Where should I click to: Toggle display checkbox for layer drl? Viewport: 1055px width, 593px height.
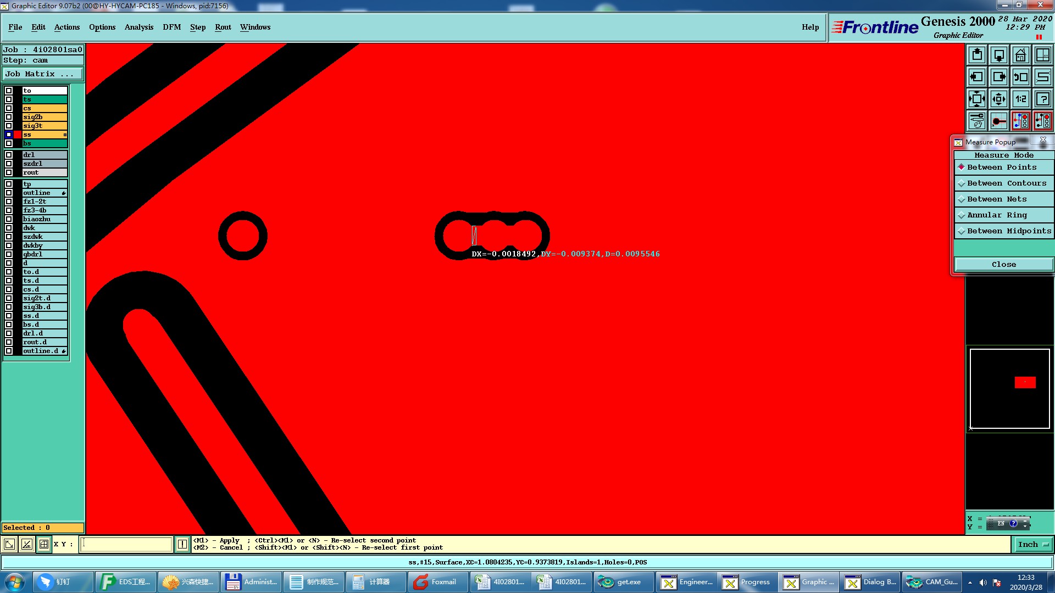click(9, 155)
